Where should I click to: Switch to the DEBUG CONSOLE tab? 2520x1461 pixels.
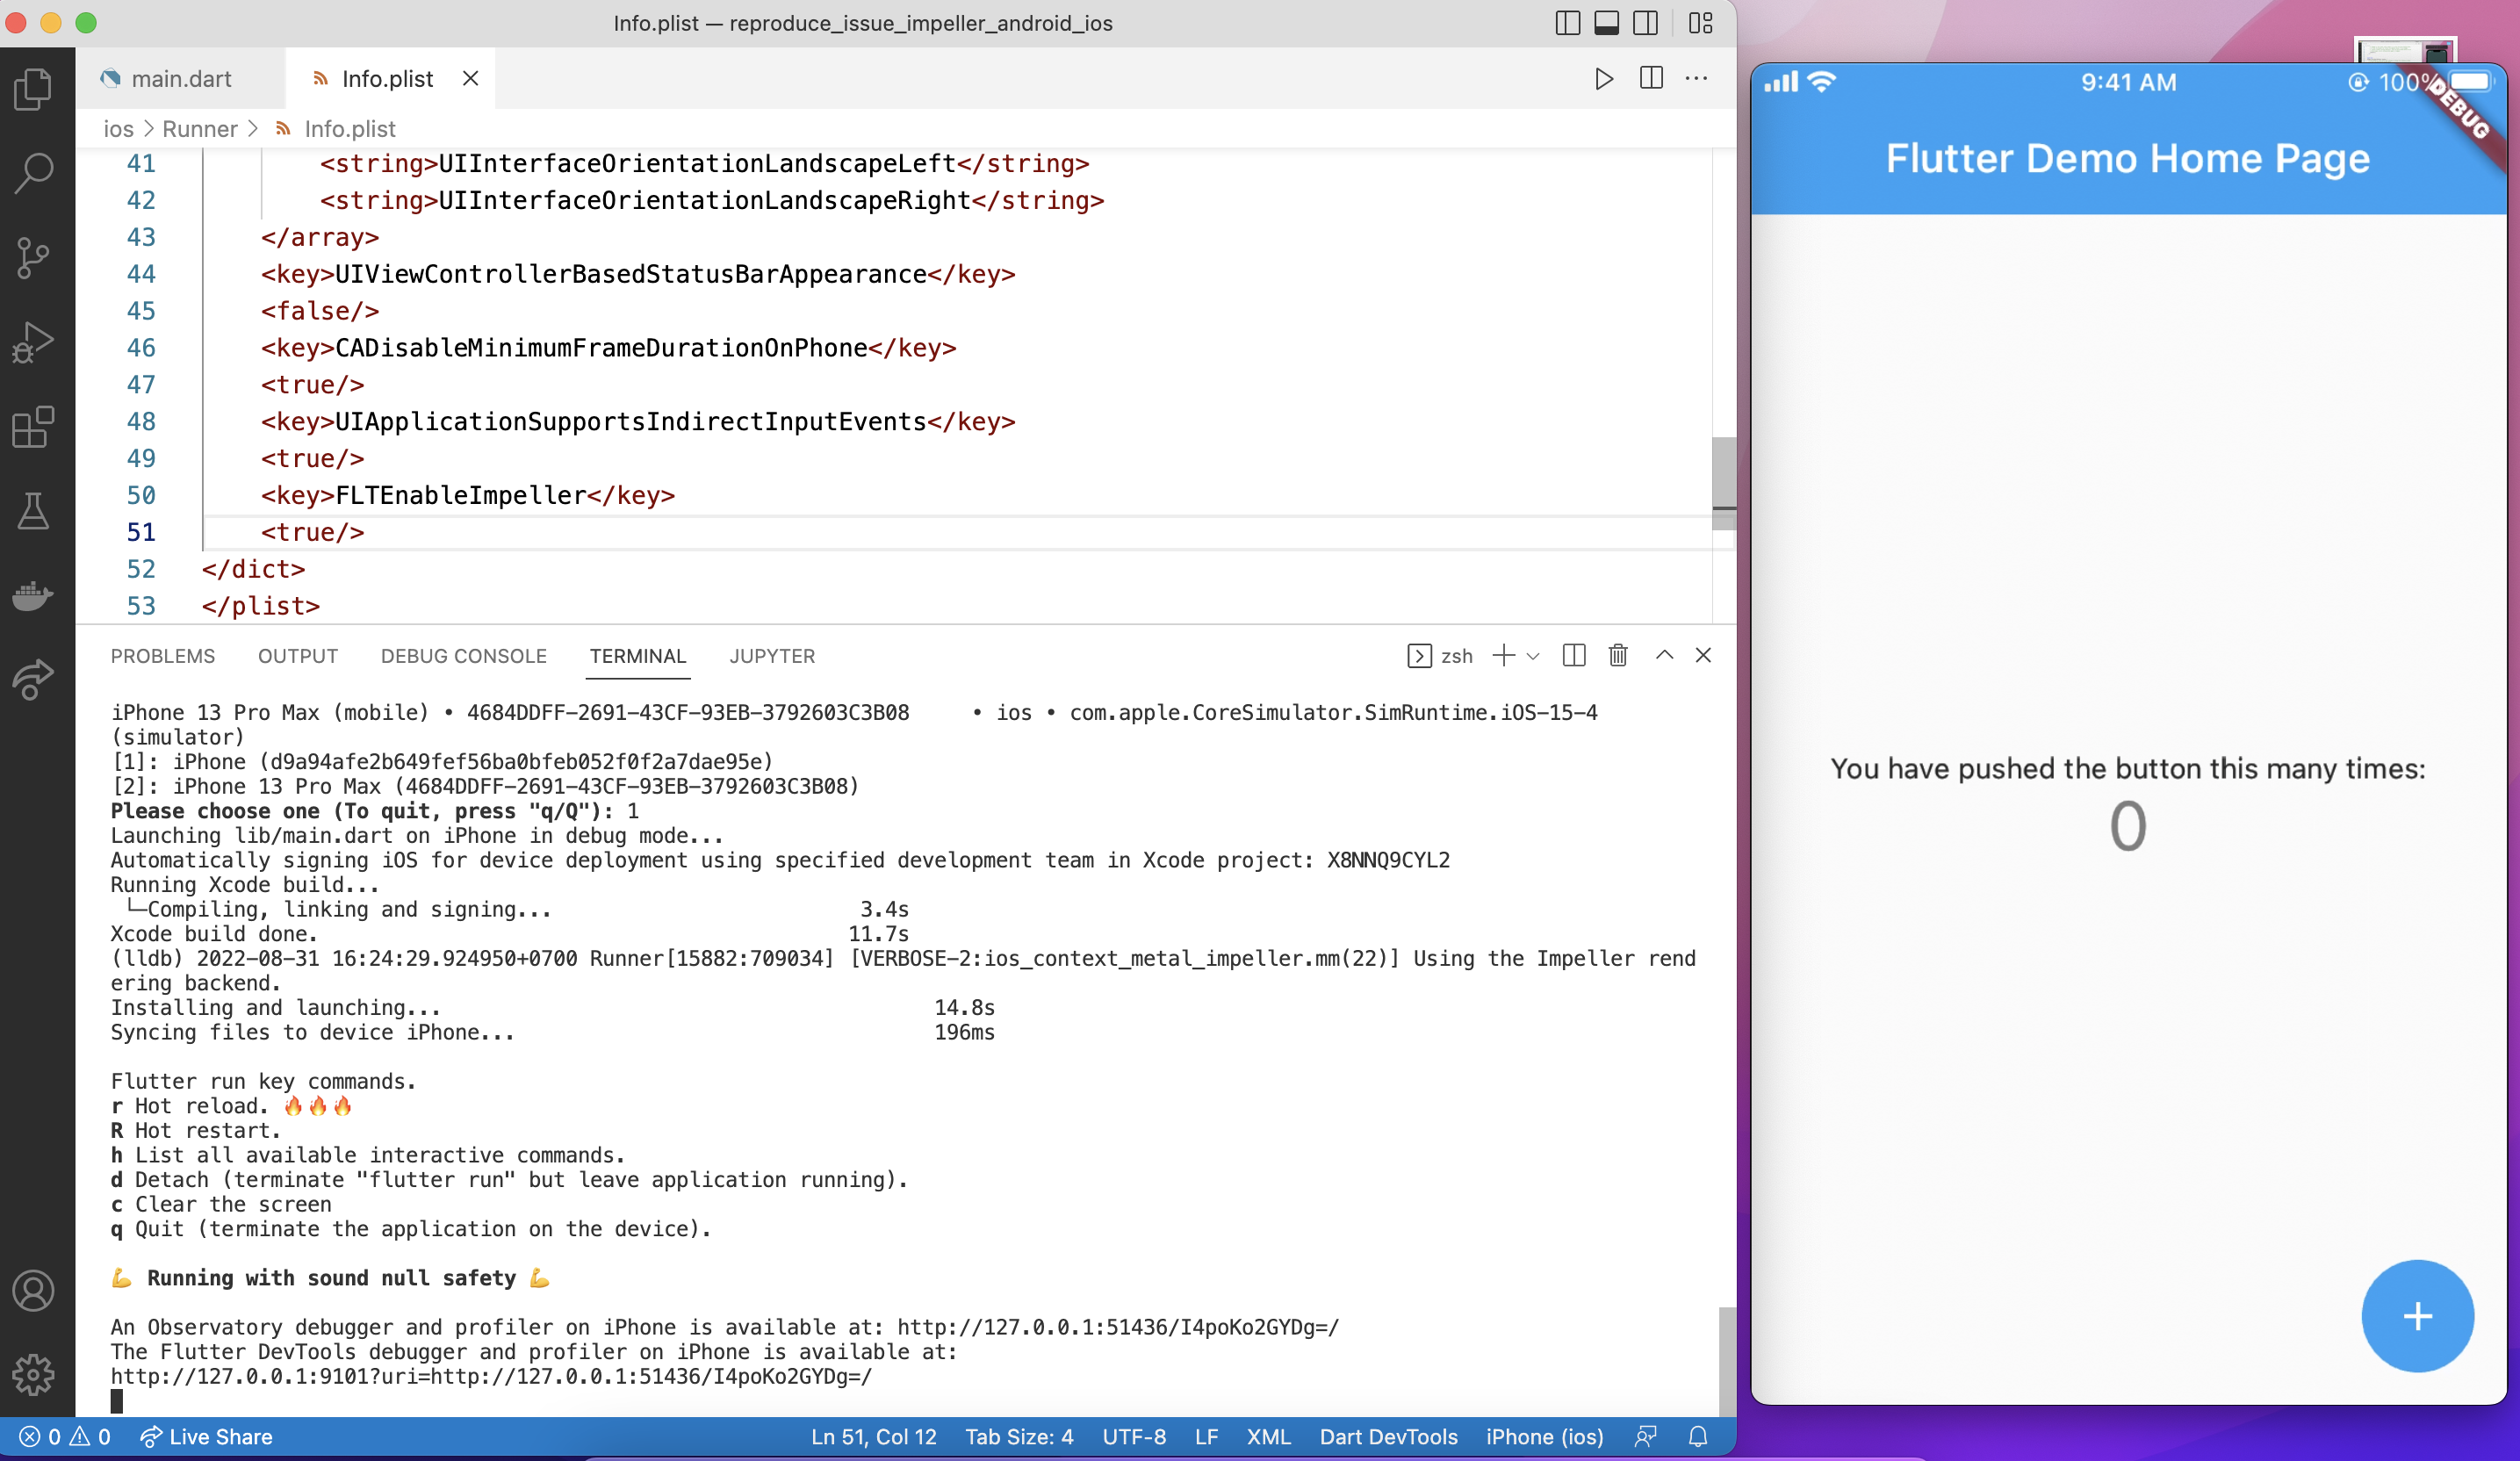463,656
